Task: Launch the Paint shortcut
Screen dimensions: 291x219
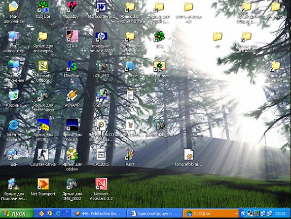Action: coord(130,154)
